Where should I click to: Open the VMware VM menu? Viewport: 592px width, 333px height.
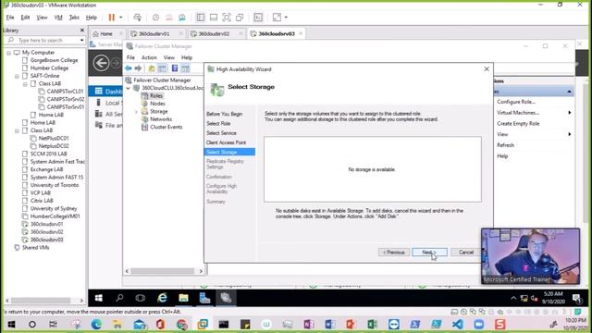click(58, 18)
